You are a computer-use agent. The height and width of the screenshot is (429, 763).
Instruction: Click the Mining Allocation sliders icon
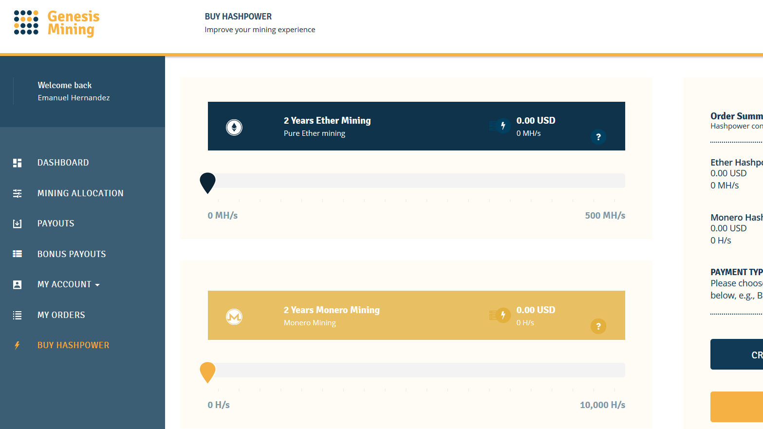[x=17, y=193]
